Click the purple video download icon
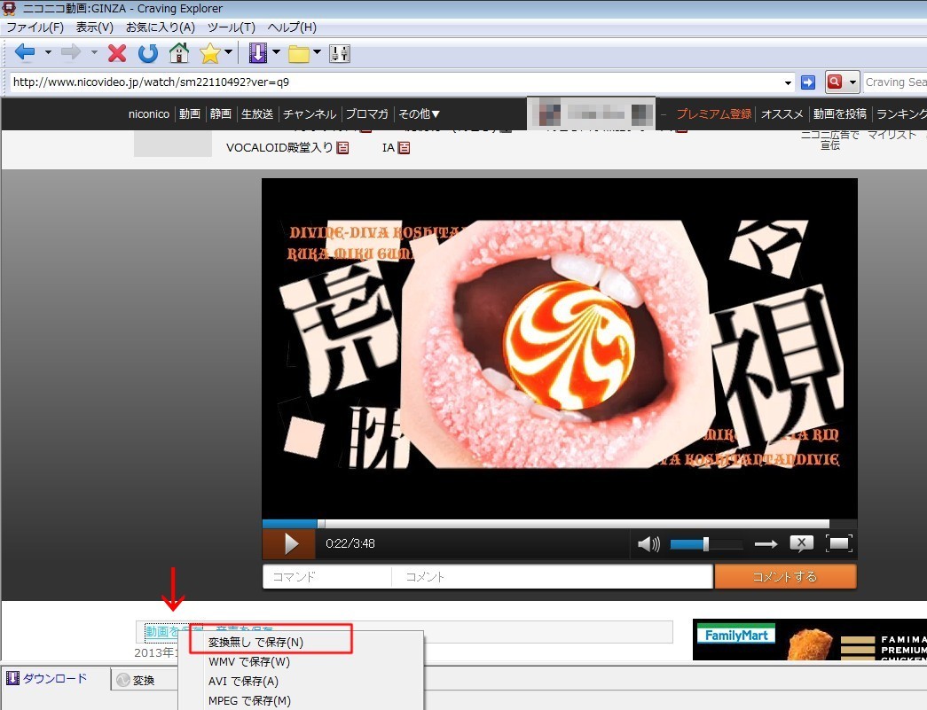This screenshot has width=927, height=710. (257, 53)
